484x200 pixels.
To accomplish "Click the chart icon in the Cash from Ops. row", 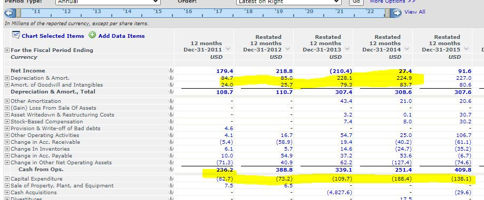I will click(170, 169).
